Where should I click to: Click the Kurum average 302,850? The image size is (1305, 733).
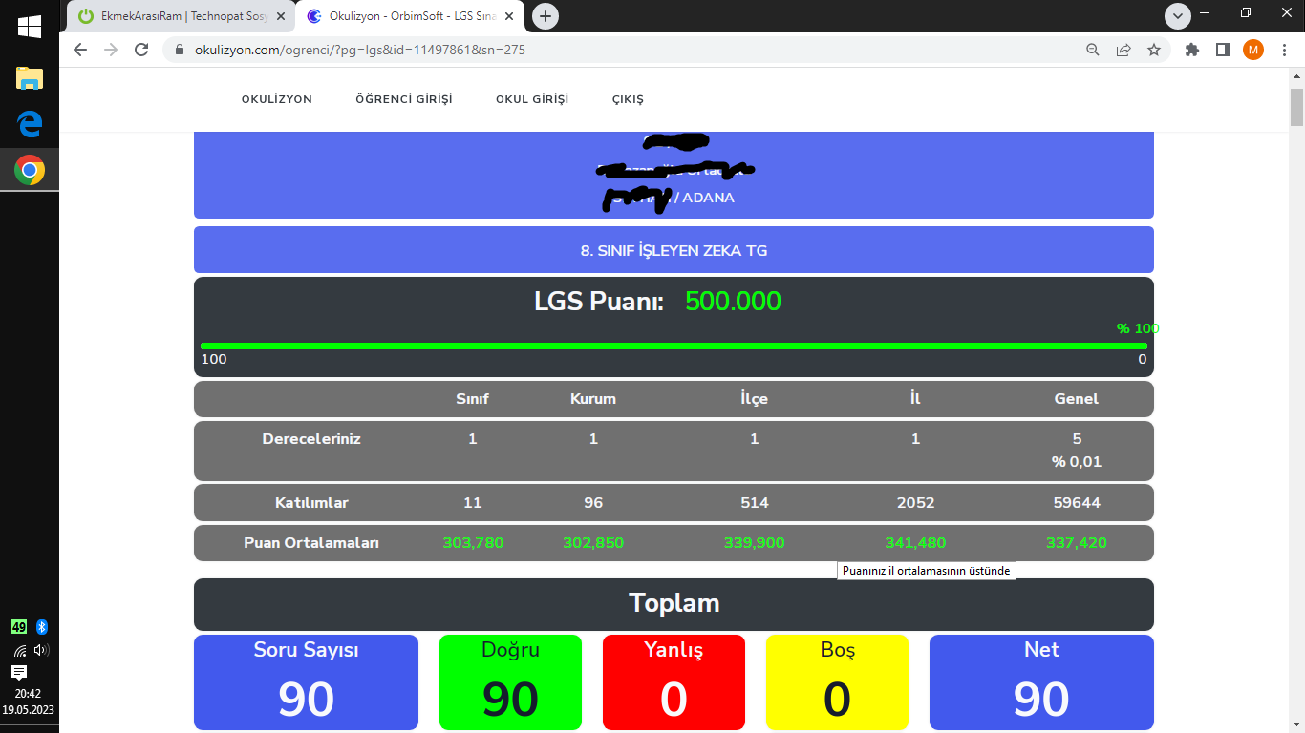pyautogui.click(x=593, y=543)
